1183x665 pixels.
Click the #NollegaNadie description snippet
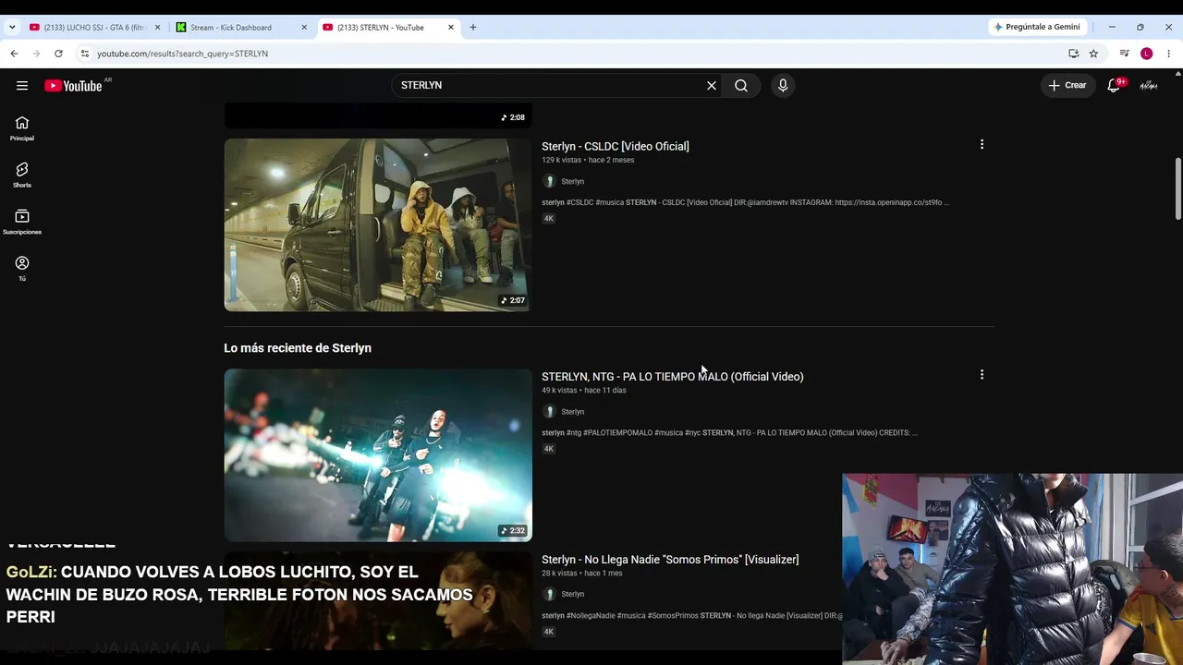(692, 615)
